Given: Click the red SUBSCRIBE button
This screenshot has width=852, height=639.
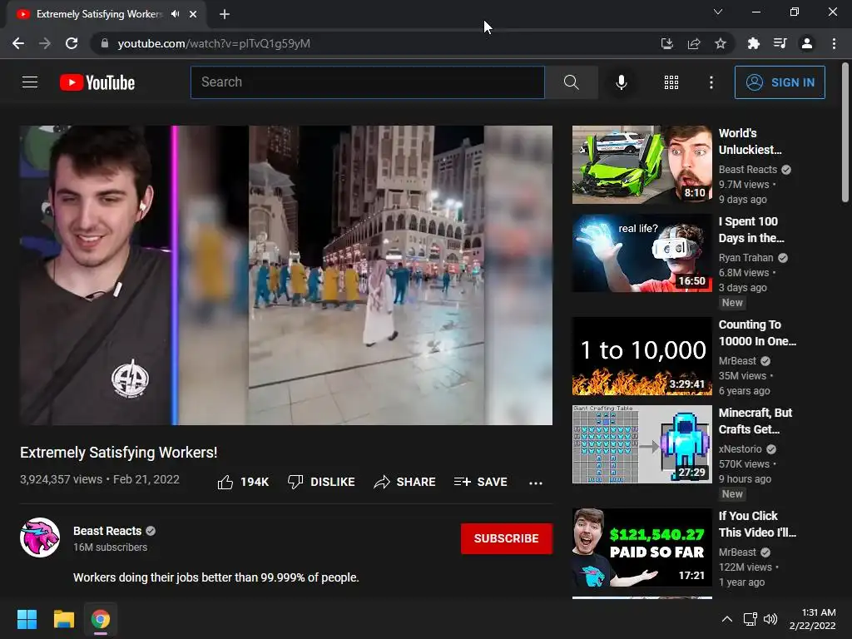Looking at the screenshot, I should [x=507, y=538].
